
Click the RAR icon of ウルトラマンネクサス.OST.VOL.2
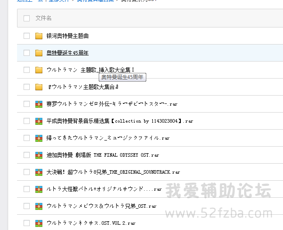click(x=39, y=223)
